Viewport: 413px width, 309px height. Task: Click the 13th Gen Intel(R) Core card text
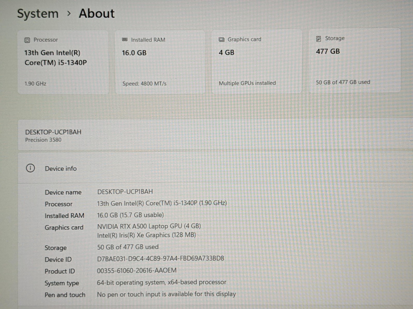55,58
